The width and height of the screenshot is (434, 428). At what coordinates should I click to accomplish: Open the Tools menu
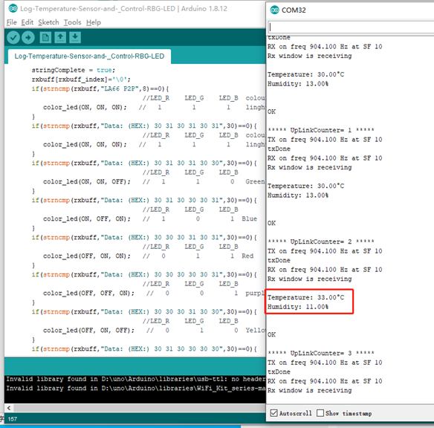tap(73, 22)
